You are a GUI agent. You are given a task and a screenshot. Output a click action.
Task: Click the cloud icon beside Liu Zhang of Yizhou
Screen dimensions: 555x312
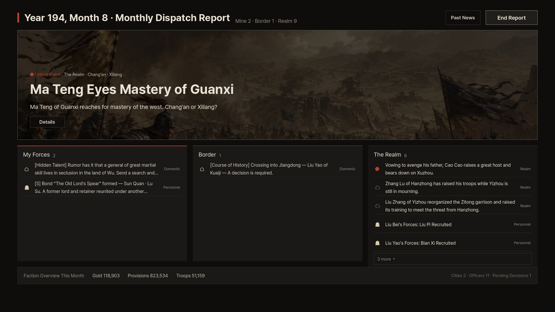[x=378, y=206]
